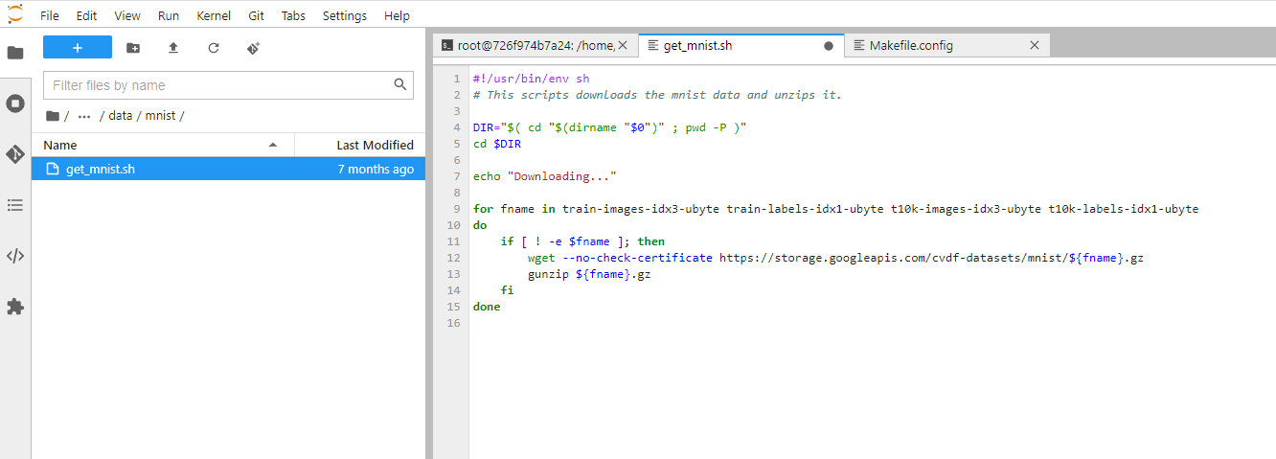Open the File menu
The width and height of the screenshot is (1276, 459).
coord(50,15)
